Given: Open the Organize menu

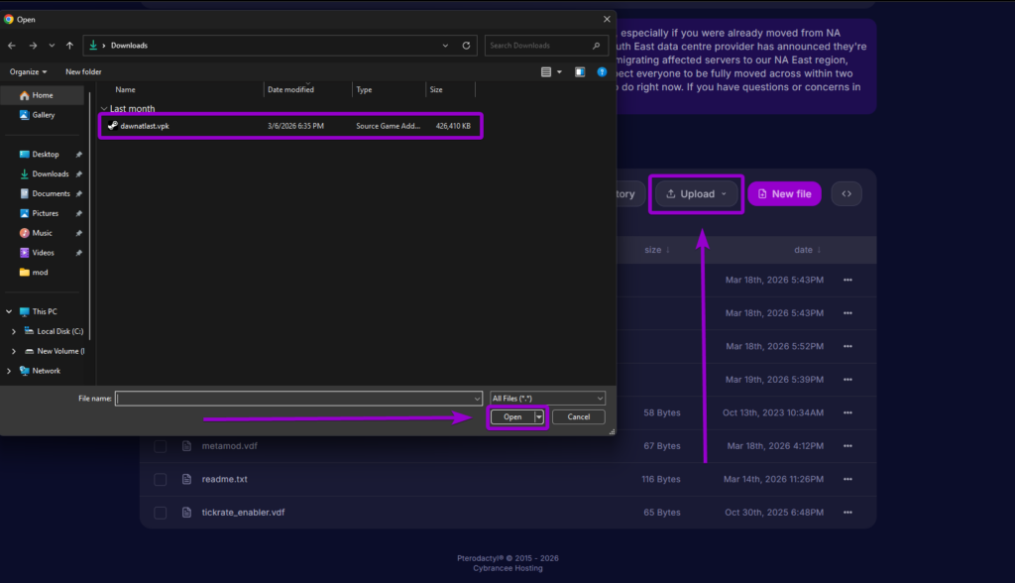Looking at the screenshot, I should (28, 71).
